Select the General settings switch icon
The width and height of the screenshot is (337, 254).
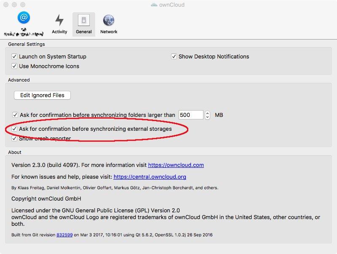[x=83, y=20]
